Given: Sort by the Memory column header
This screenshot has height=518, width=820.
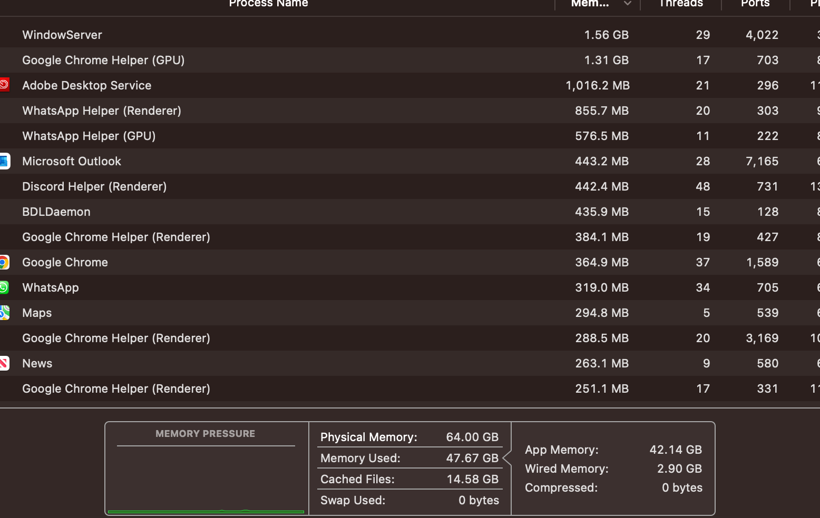Looking at the screenshot, I should coord(590,4).
